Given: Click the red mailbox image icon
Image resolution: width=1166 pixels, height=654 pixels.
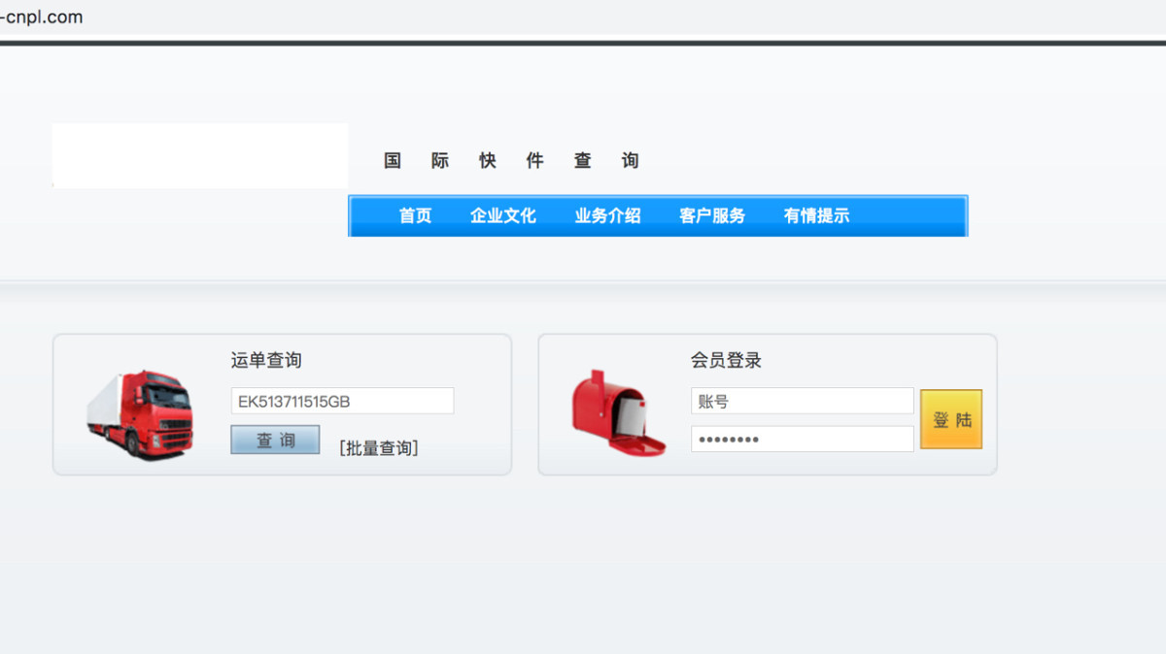Looking at the screenshot, I should pos(620,412).
